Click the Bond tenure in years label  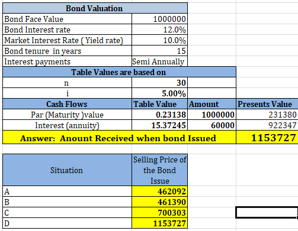point(68,51)
